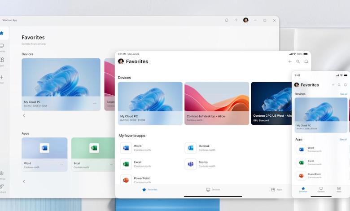350x211 pixels.
Task: Select Apps tab in phone bottom bar
Action: point(339,190)
